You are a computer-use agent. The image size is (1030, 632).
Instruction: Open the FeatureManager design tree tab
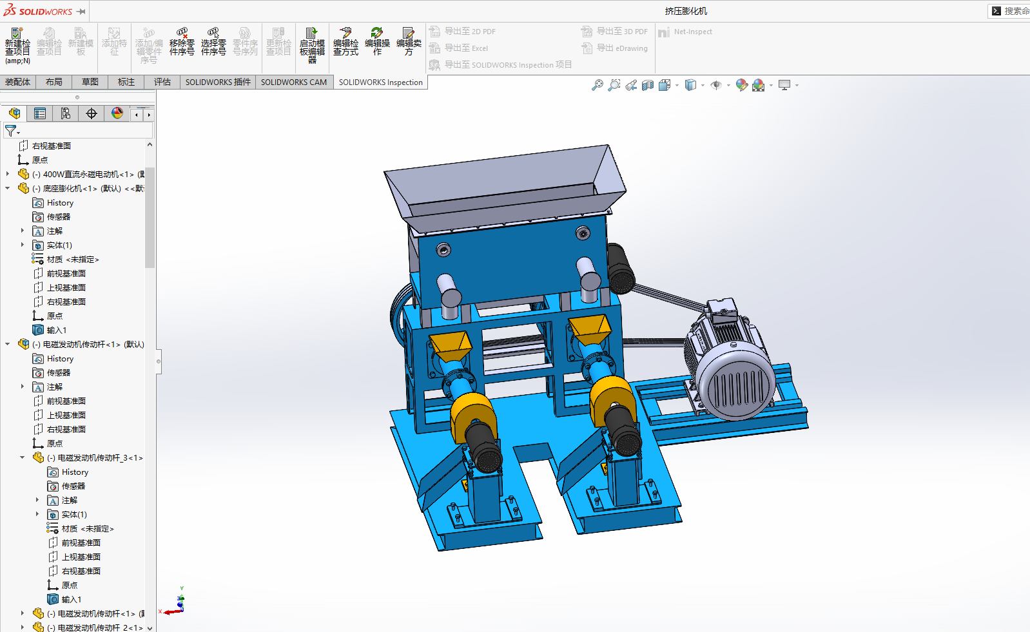(14, 113)
